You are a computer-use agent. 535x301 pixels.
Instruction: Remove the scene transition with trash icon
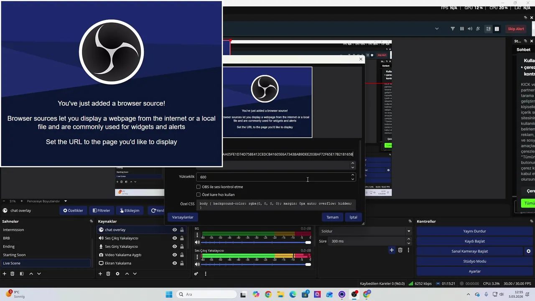400,250
